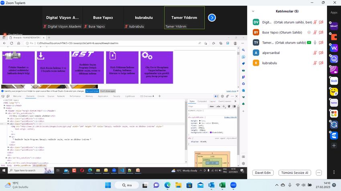Open the yellow smiley face app icon
The image size is (341, 191).
[334, 92]
